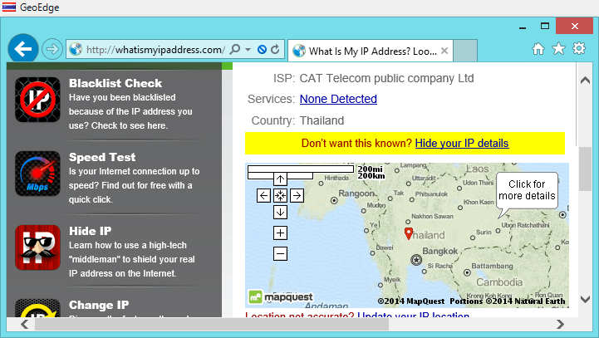This screenshot has height=338, width=599.
Task: Maximize the browser window
Action: (545, 27)
